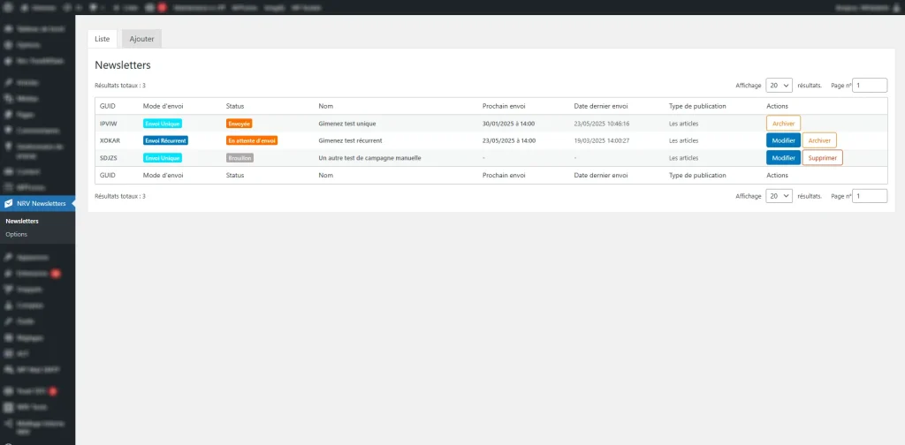
Task: Click the Brouillon status badge
Action: (x=240, y=158)
